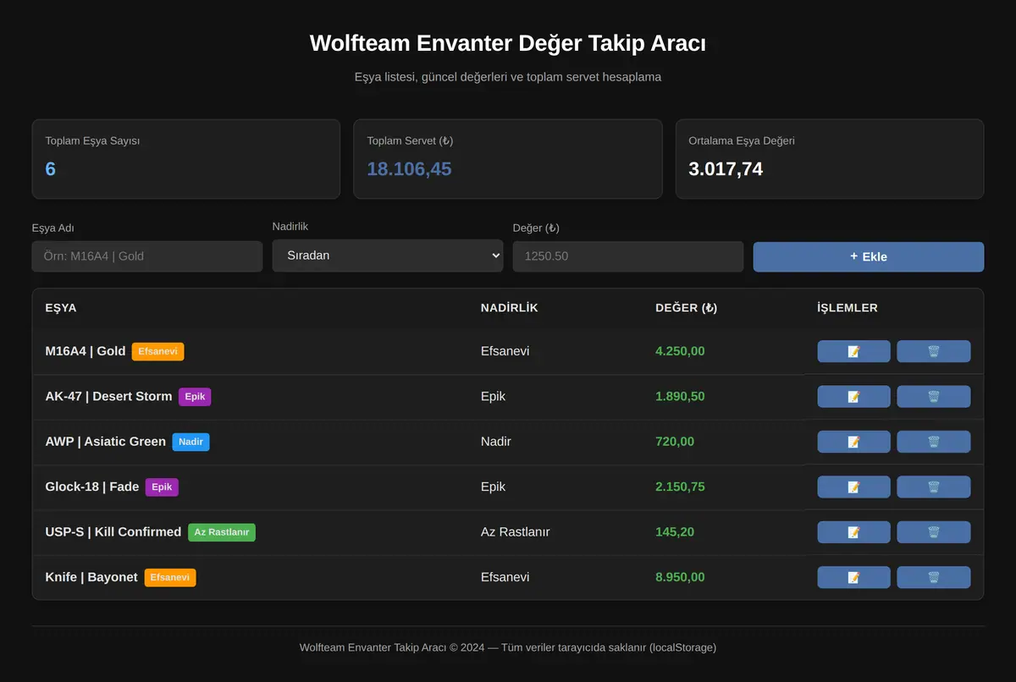This screenshot has height=682, width=1016.
Task: Edit the M16A4 | Gold item
Action: tap(853, 351)
